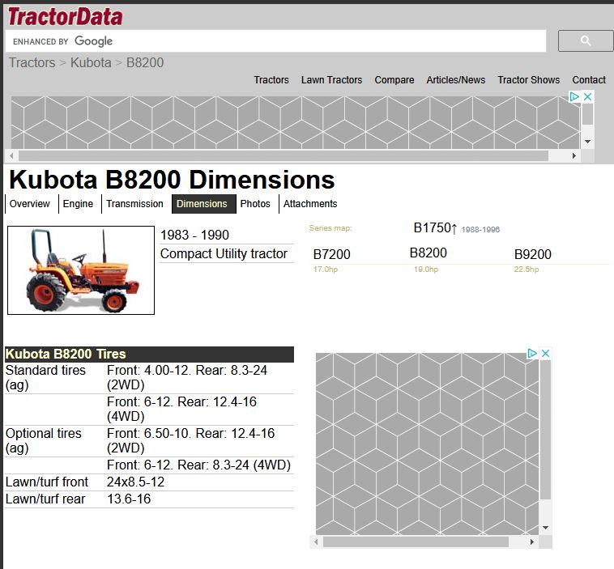Click 'Front: 6.50-10. Rear: 12.4-16 (2WD)' value

[x=190, y=440]
